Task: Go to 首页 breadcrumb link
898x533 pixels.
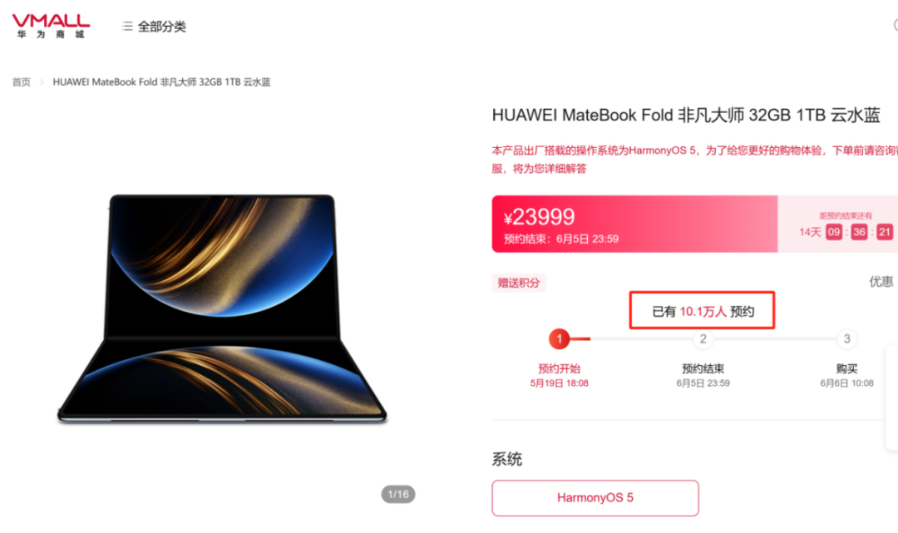Action: point(21,82)
